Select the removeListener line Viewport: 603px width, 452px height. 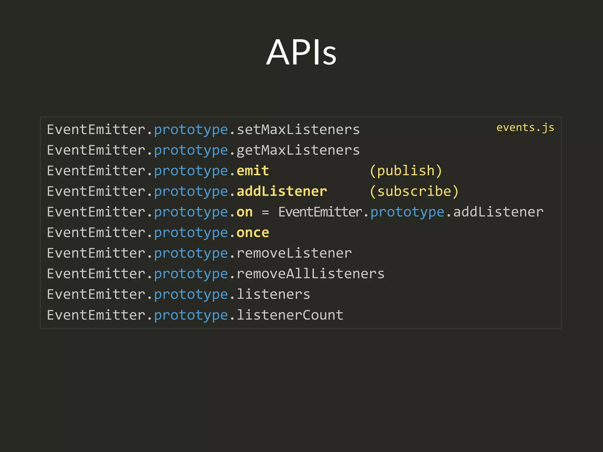coord(199,253)
